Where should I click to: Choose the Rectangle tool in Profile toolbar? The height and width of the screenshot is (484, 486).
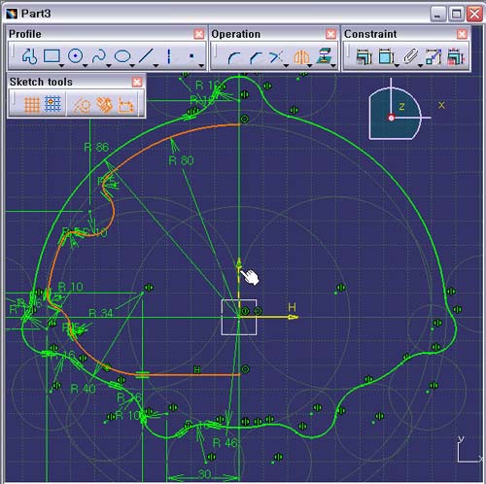(x=52, y=55)
